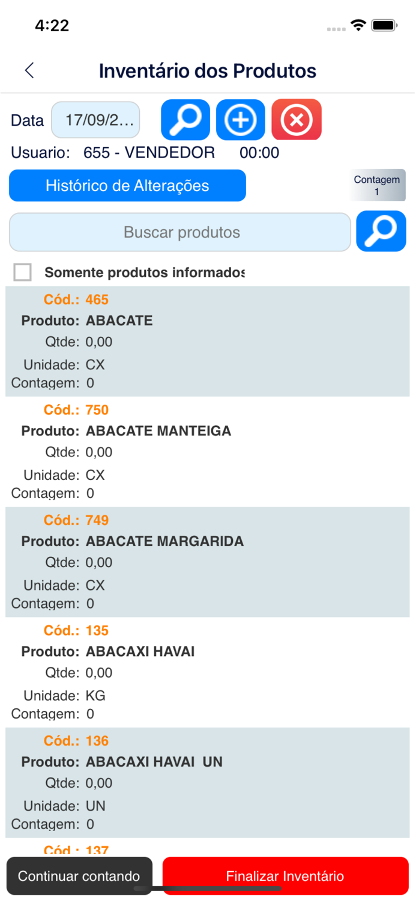Select the ABACAXI HAVAI UN row

click(208, 782)
